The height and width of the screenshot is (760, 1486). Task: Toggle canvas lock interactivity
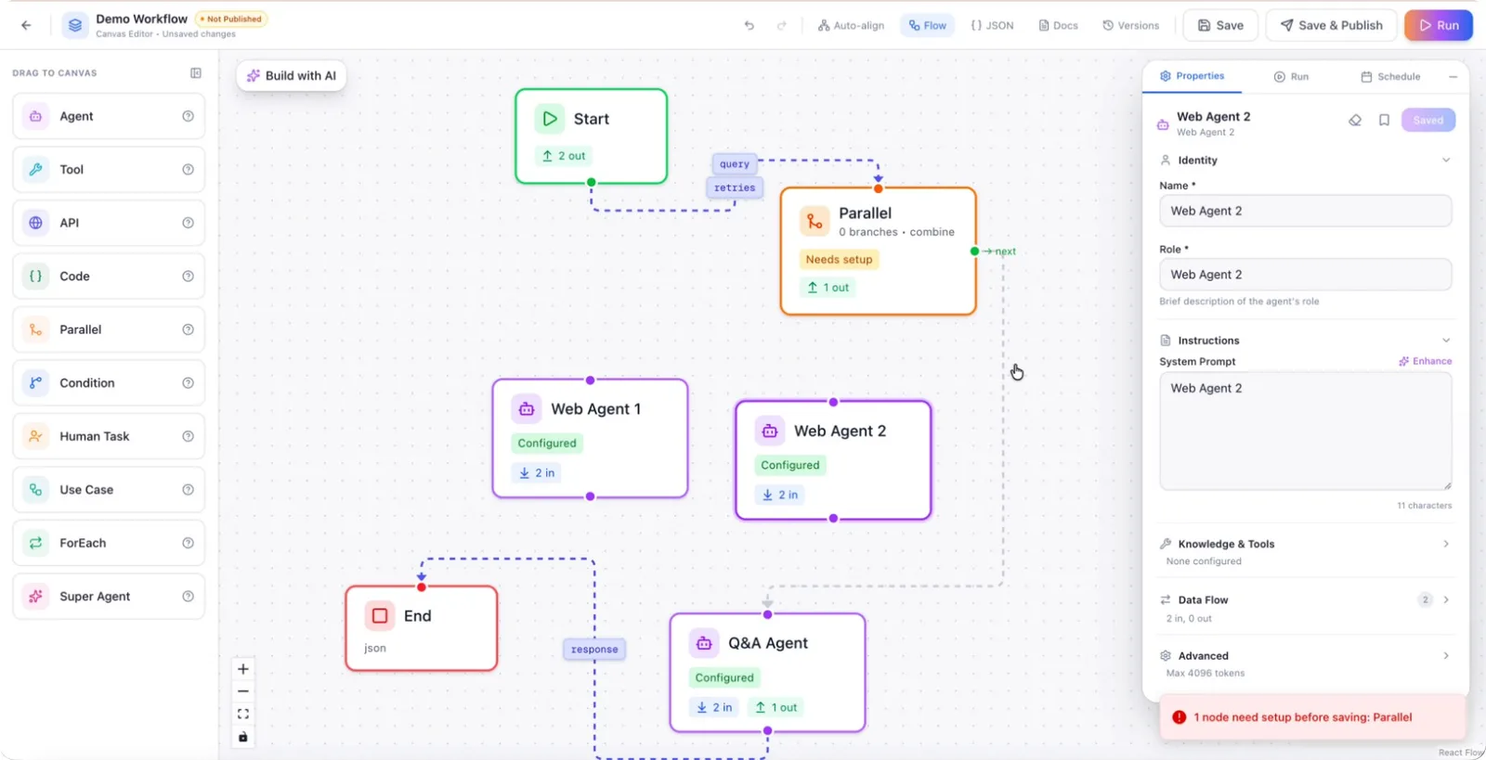tap(243, 737)
